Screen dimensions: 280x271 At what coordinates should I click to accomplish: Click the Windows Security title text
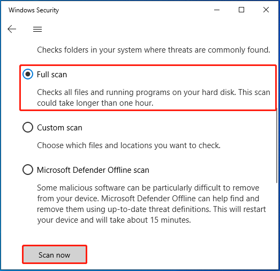coord(34,10)
